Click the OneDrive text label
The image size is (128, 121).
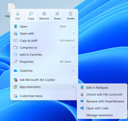26,71
